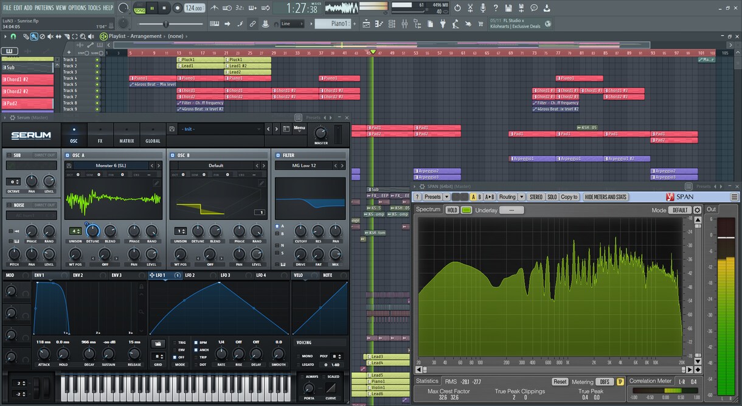The height and width of the screenshot is (406, 742).
Task: Open Serum preset browser icon
Action: (x=286, y=129)
